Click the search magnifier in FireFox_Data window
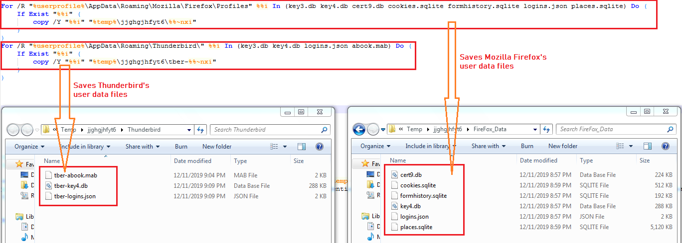 (670, 129)
